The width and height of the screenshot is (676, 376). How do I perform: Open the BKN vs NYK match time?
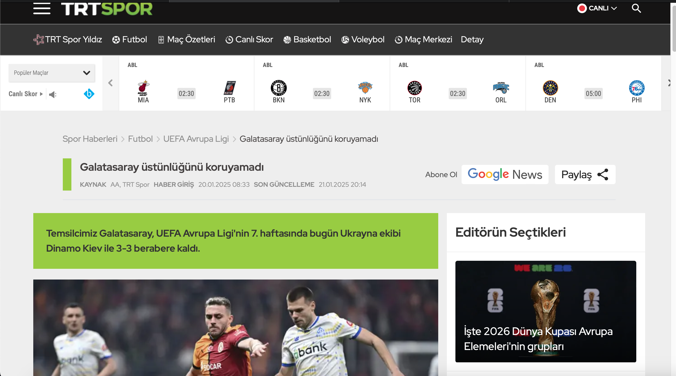point(322,94)
